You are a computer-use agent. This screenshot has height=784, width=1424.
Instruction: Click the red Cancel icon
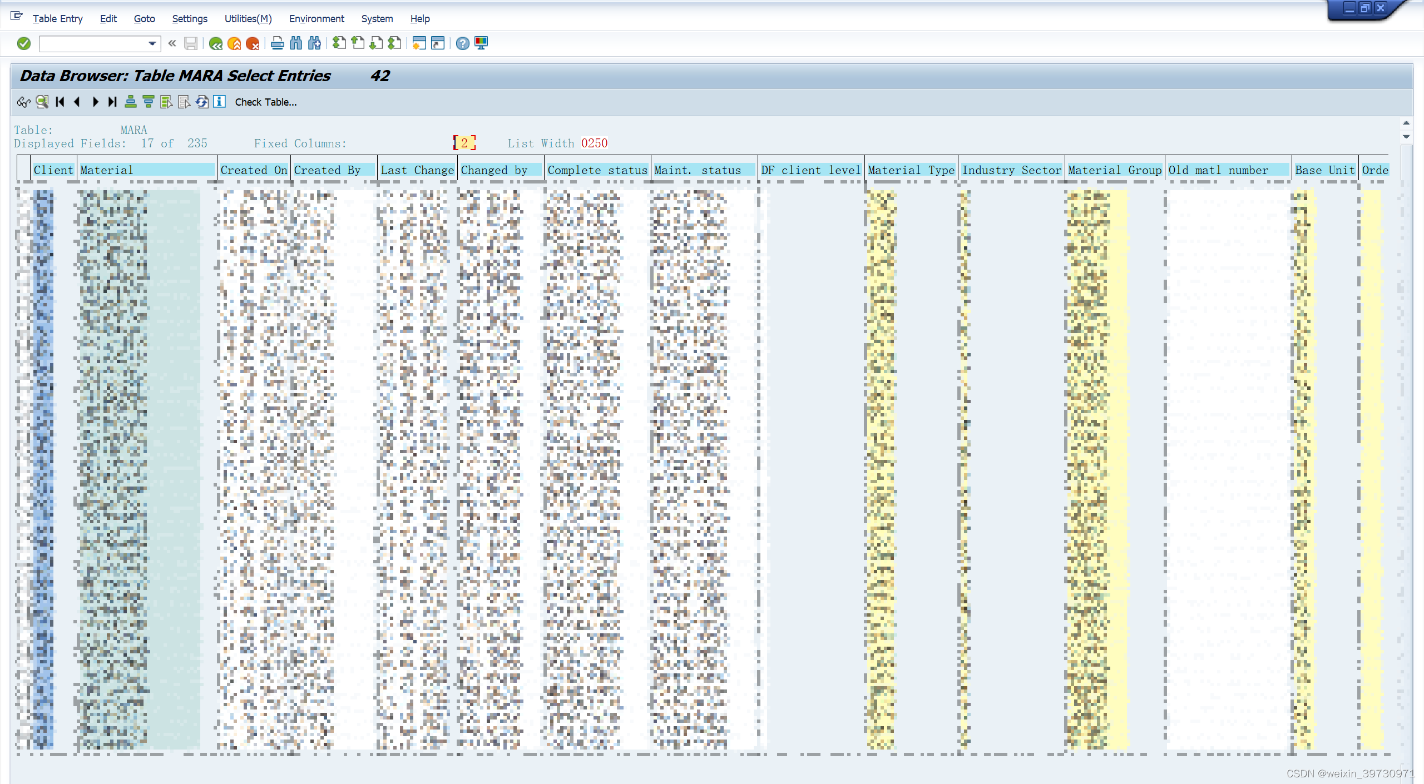(x=253, y=43)
